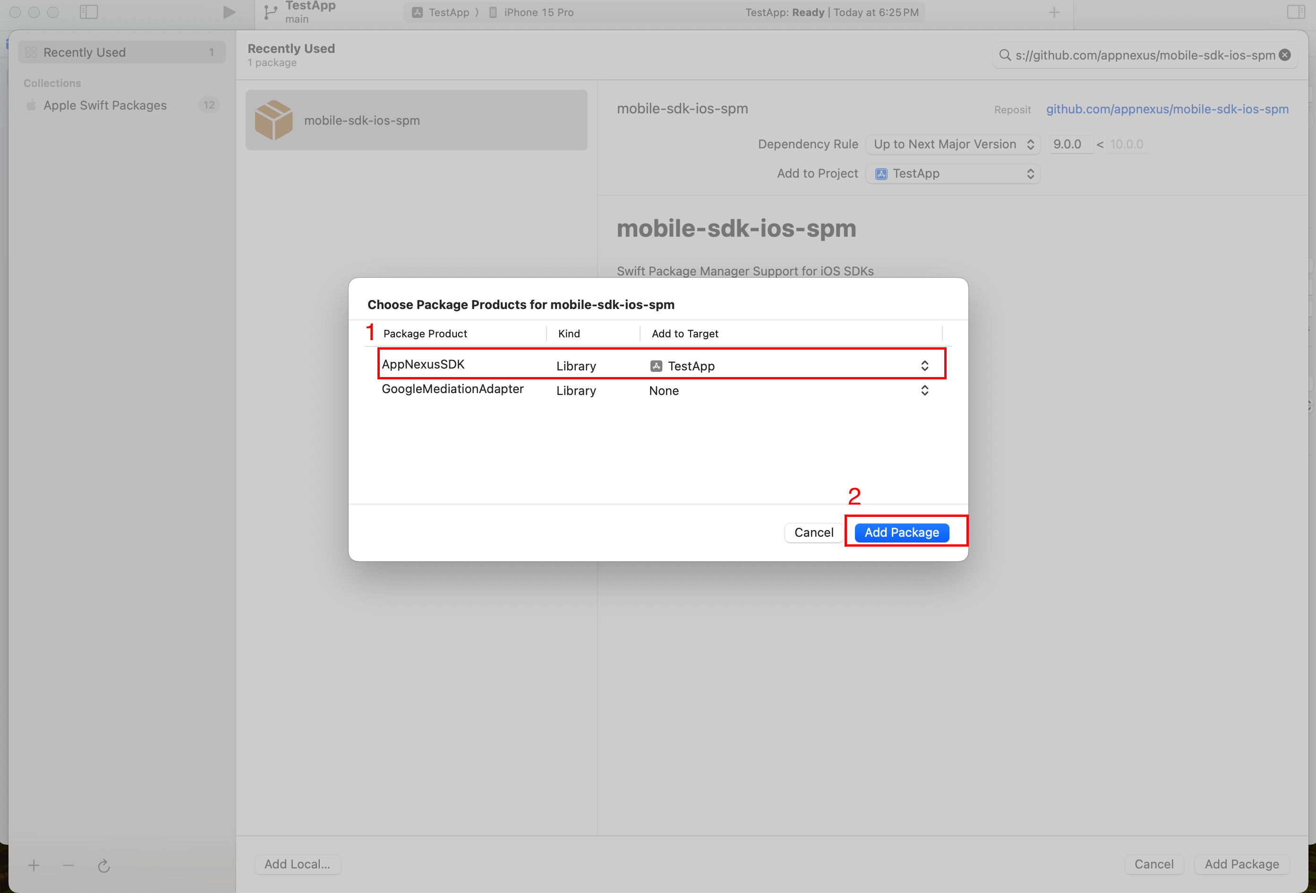Select the mobile-sdk-ios-spm package row
This screenshot has height=893, width=1316.
[416, 120]
